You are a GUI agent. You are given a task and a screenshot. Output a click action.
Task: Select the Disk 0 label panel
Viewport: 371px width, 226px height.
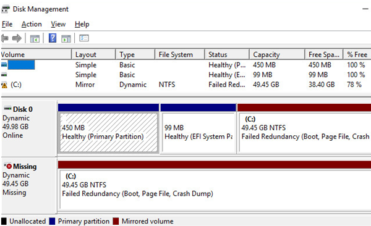tap(29, 128)
